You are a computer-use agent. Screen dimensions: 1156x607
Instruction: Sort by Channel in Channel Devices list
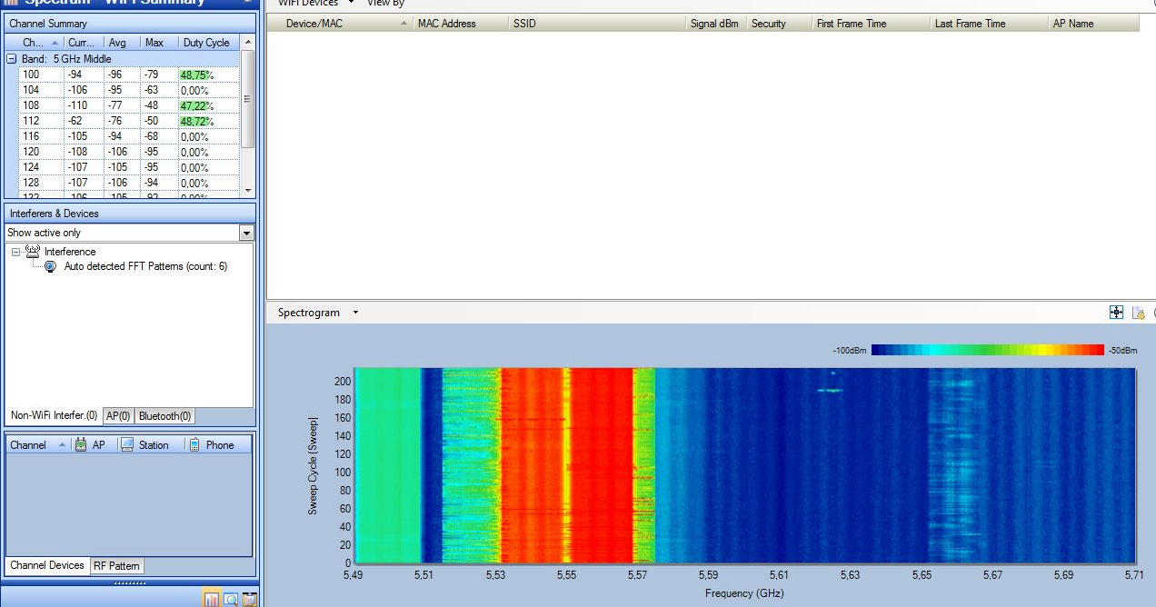pyautogui.click(x=39, y=445)
